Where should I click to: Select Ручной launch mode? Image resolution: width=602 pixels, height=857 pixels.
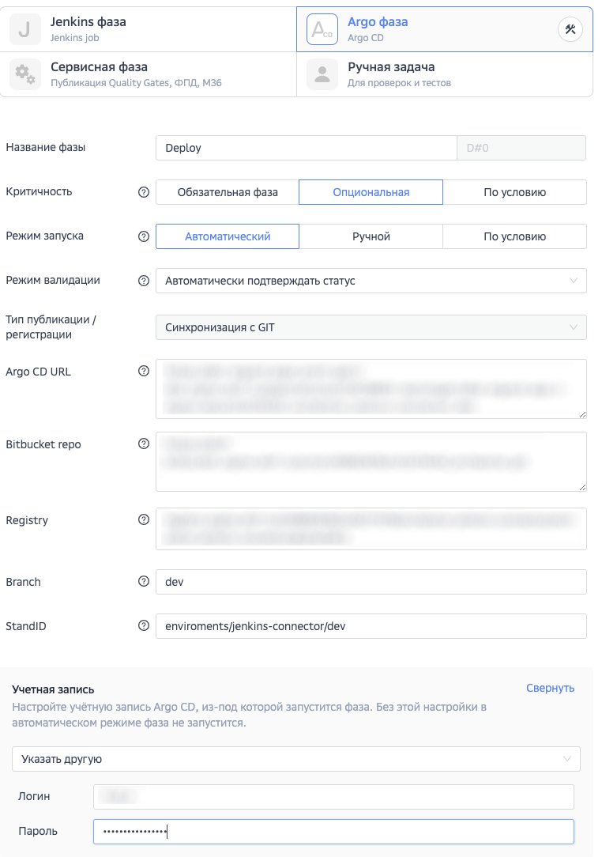click(x=371, y=236)
